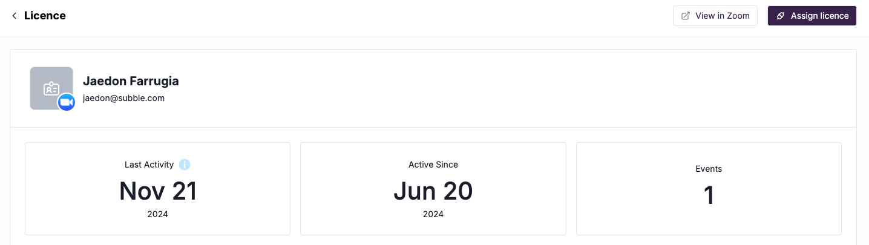Click the jaedon@subble.com email address
The height and width of the screenshot is (245, 869).
(x=123, y=98)
